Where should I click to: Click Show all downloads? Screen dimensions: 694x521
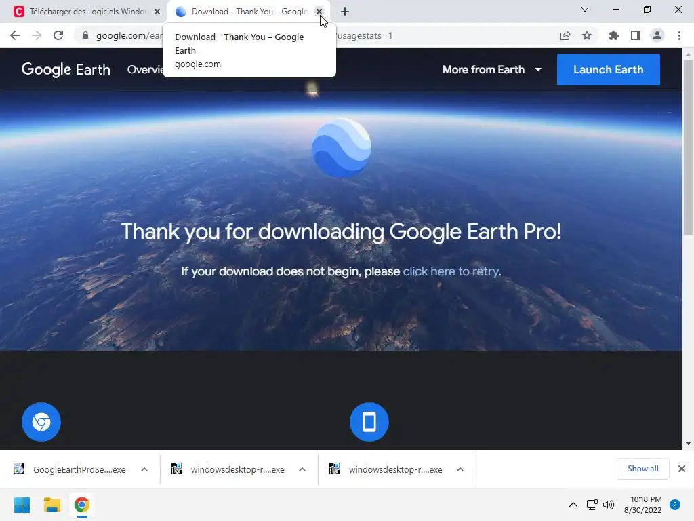point(642,469)
